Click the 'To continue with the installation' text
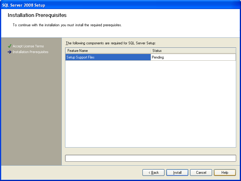 [x=67, y=25]
